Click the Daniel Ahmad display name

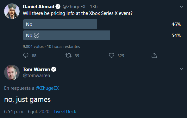pos(38,7)
